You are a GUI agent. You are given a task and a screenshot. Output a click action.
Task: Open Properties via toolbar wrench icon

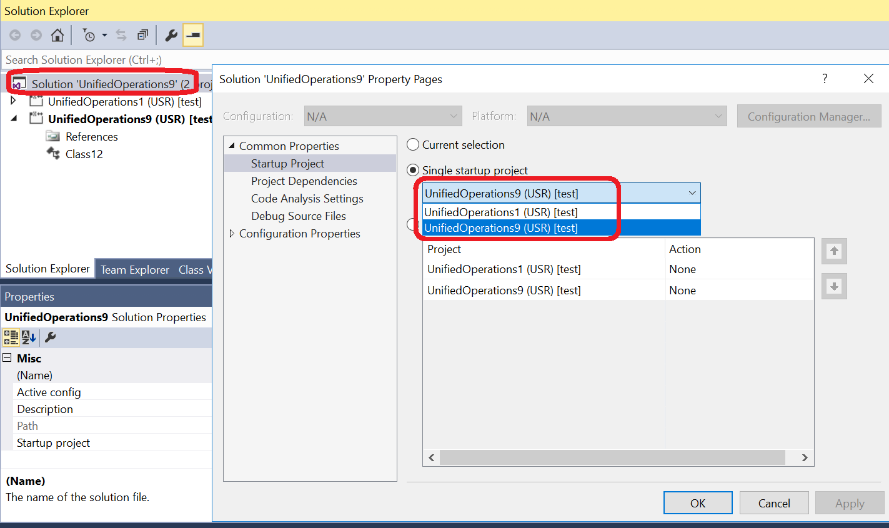pos(171,36)
